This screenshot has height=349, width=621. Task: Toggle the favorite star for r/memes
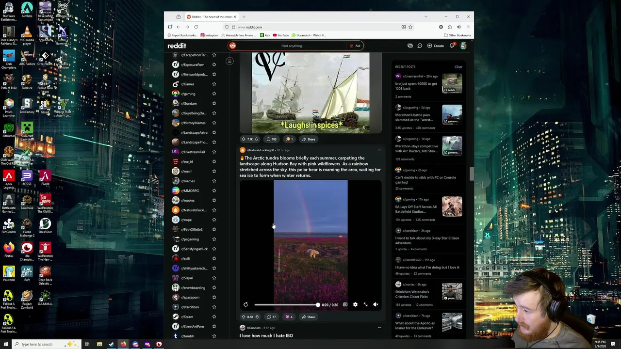(214, 181)
